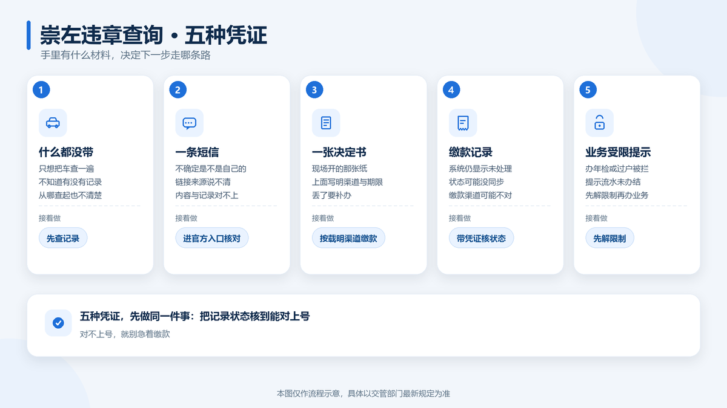
Task: Click the line 不确定是不是自己的
Action: click(x=211, y=169)
